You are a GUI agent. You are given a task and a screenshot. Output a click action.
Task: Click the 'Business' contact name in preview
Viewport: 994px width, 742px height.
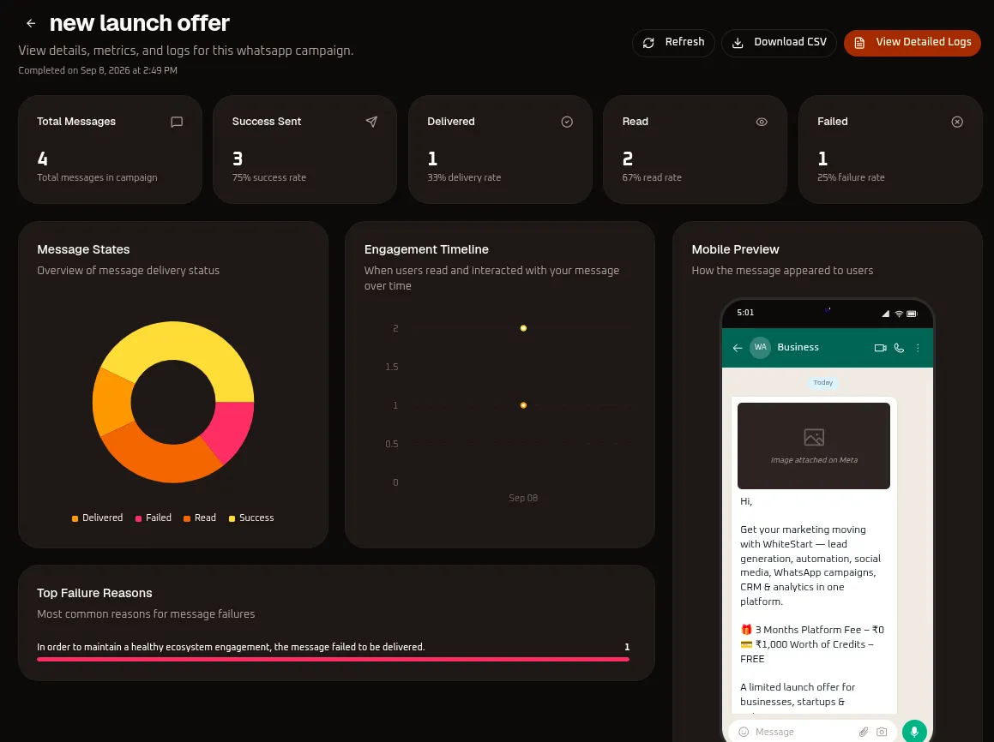pyautogui.click(x=798, y=348)
